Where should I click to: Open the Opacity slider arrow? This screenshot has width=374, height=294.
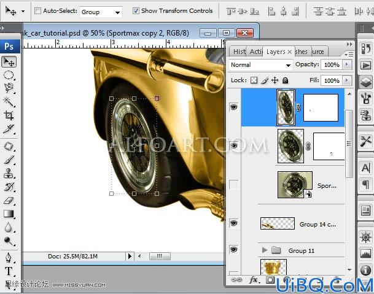347,64
